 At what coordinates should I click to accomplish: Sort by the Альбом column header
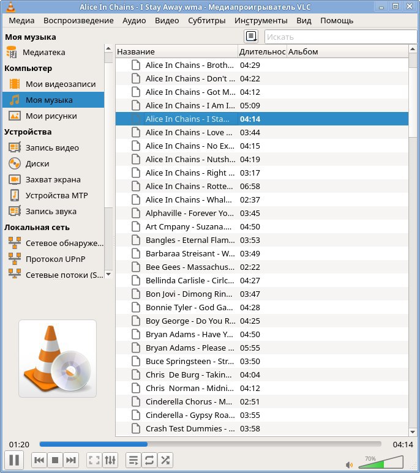[348, 51]
